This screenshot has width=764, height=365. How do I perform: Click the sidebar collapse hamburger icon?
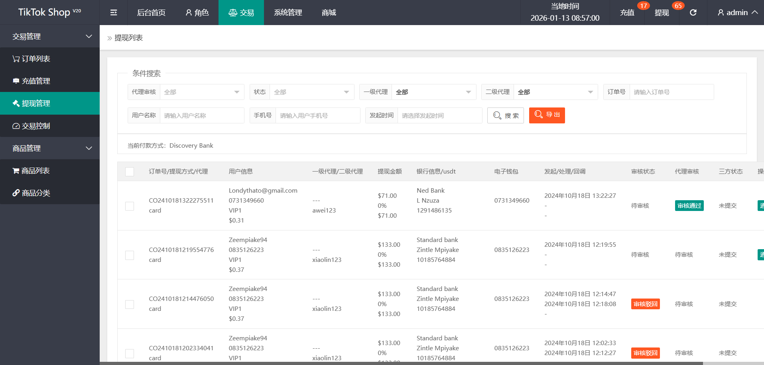click(x=114, y=13)
